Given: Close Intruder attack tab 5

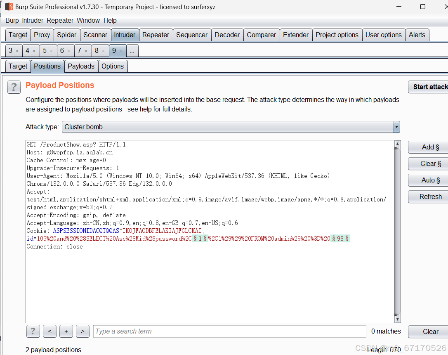Looking at the screenshot, I should click(x=52, y=51).
